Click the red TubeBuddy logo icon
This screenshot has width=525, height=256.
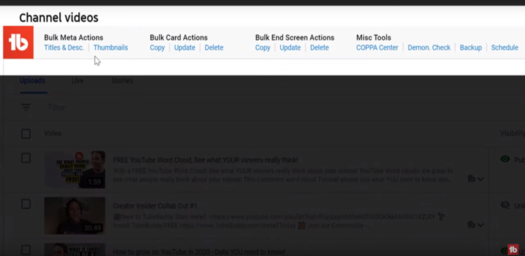(x=18, y=43)
